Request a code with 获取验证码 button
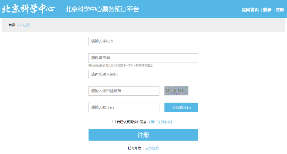This screenshot has width=287, height=154. point(181,107)
